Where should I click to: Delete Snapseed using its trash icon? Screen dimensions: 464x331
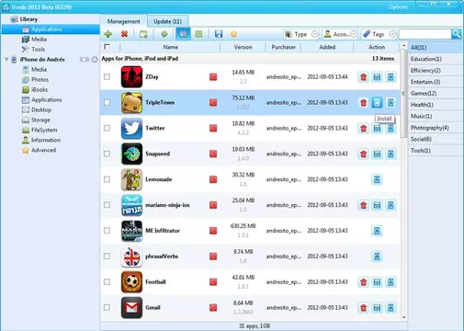tap(364, 154)
